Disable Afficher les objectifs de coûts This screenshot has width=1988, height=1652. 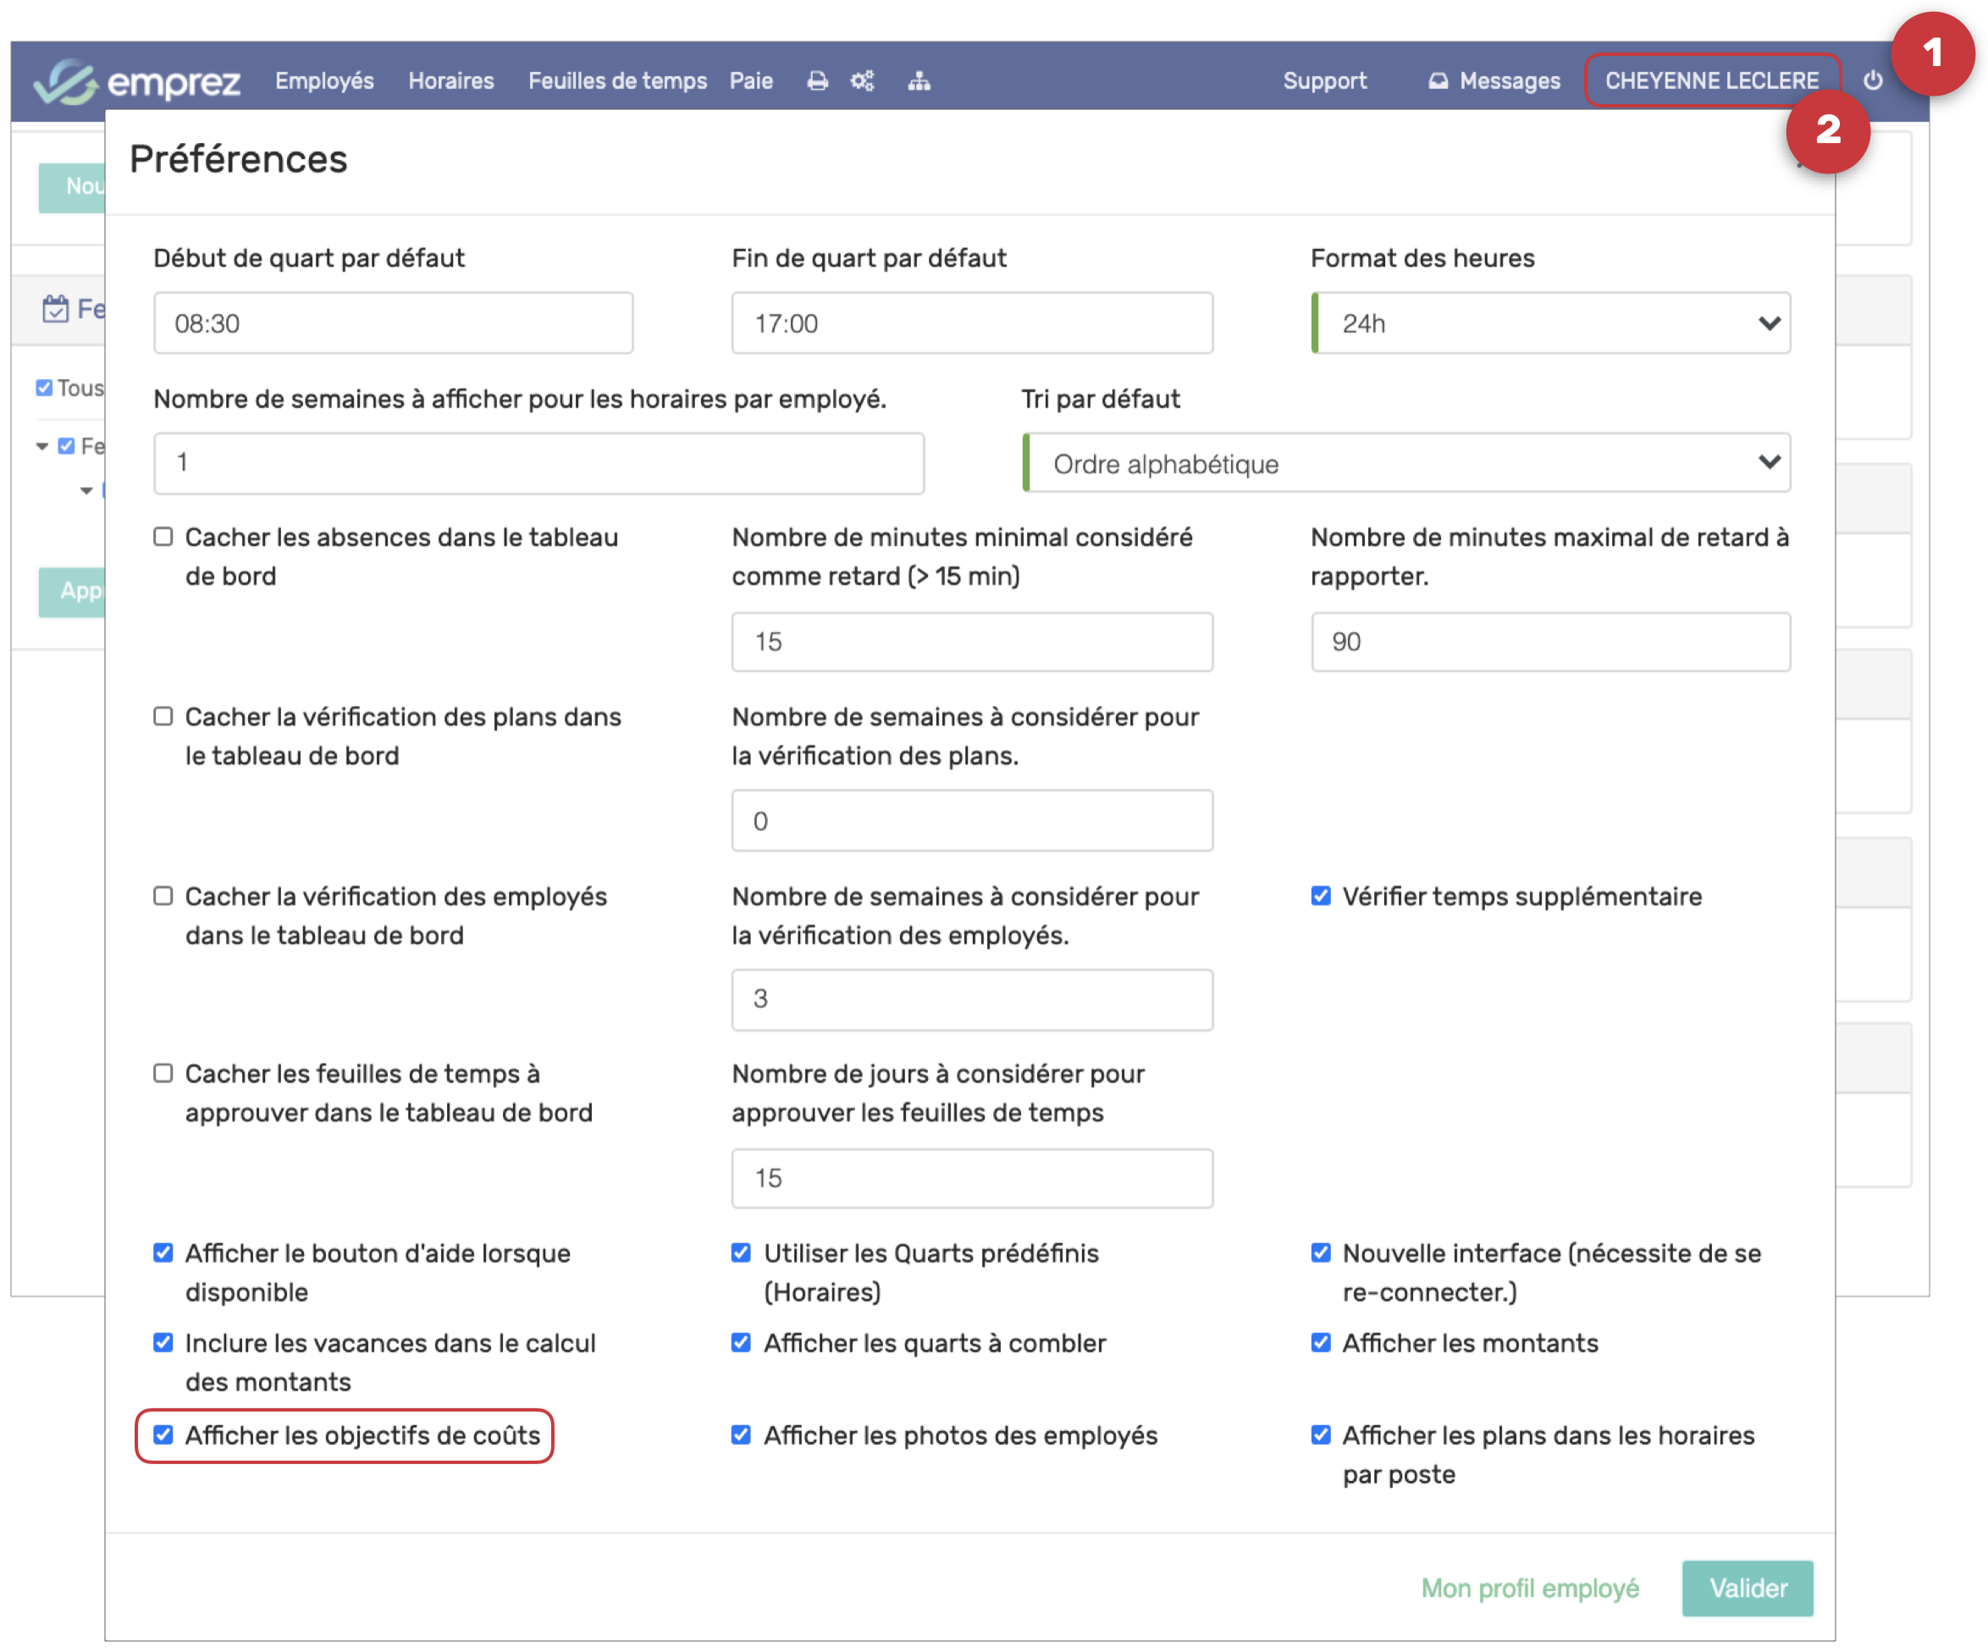pyautogui.click(x=163, y=1434)
